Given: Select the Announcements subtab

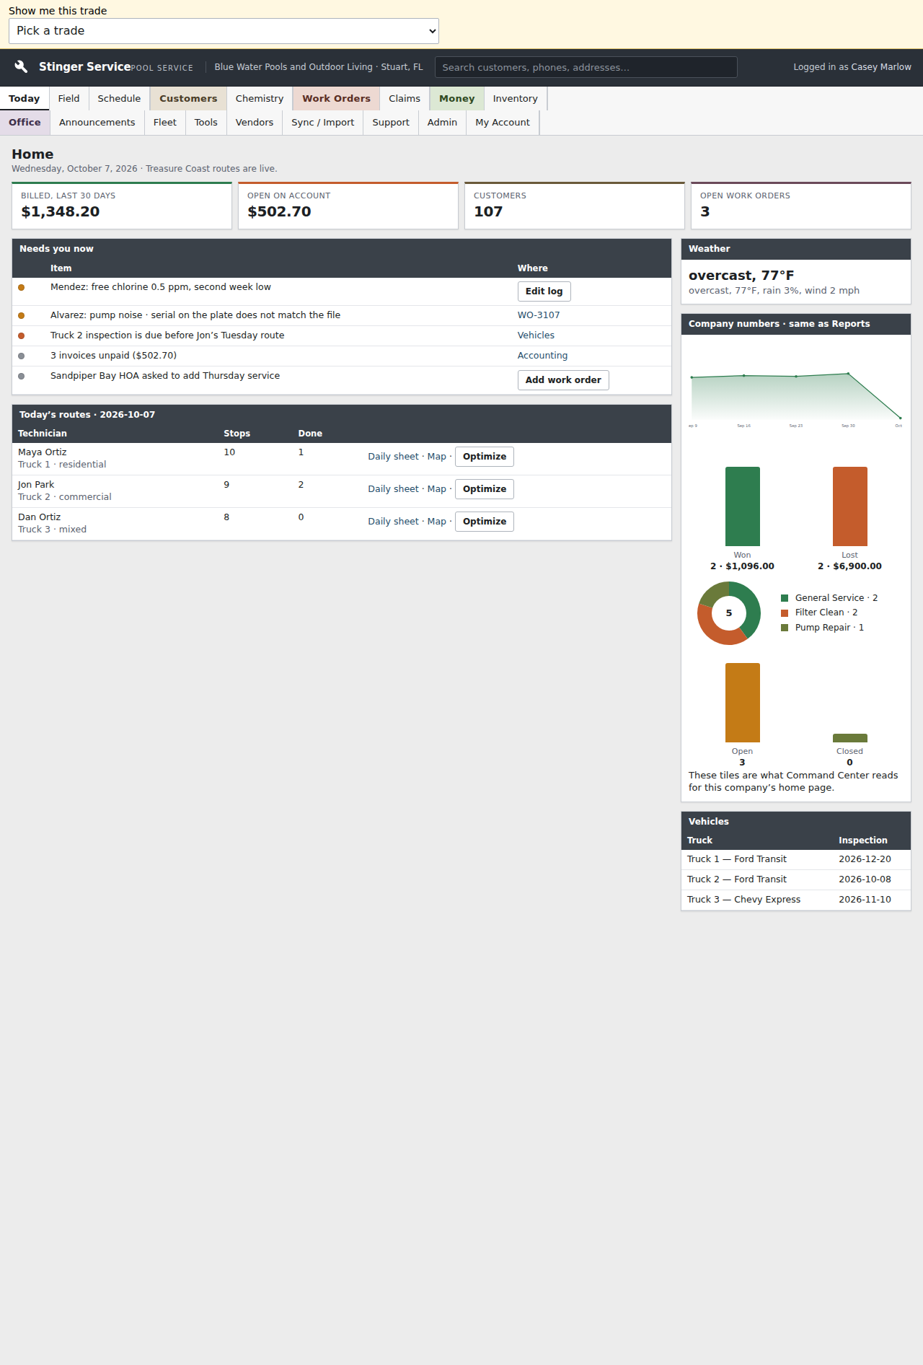Looking at the screenshot, I should [x=97, y=123].
